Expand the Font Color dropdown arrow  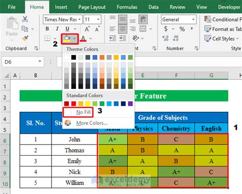coord(90,39)
